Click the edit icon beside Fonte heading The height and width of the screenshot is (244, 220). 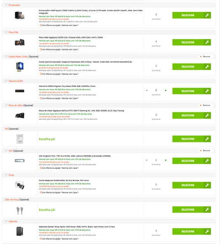click(x=6, y=175)
